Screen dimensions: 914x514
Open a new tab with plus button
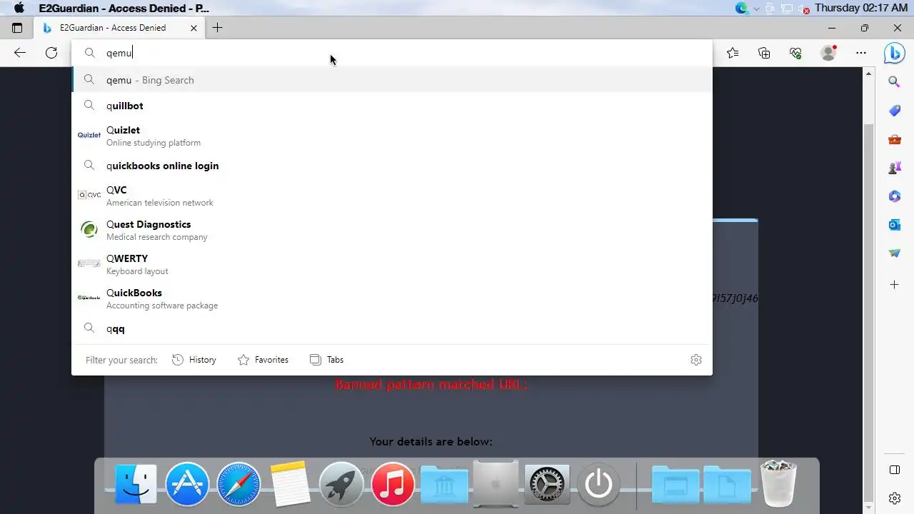point(217,28)
